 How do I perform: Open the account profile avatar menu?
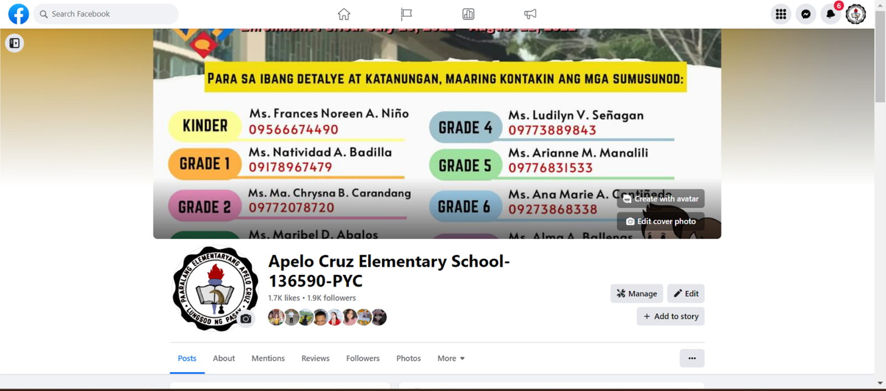coord(856,14)
